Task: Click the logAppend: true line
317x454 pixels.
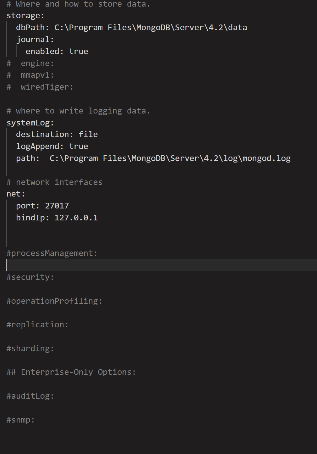Action: pos(52,147)
